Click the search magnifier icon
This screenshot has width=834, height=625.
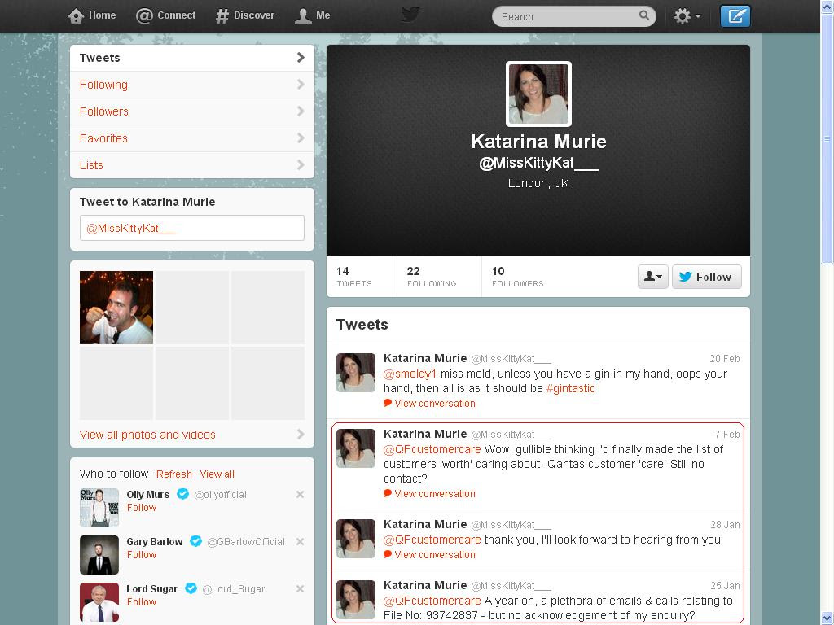pyautogui.click(x=644, y=15)
